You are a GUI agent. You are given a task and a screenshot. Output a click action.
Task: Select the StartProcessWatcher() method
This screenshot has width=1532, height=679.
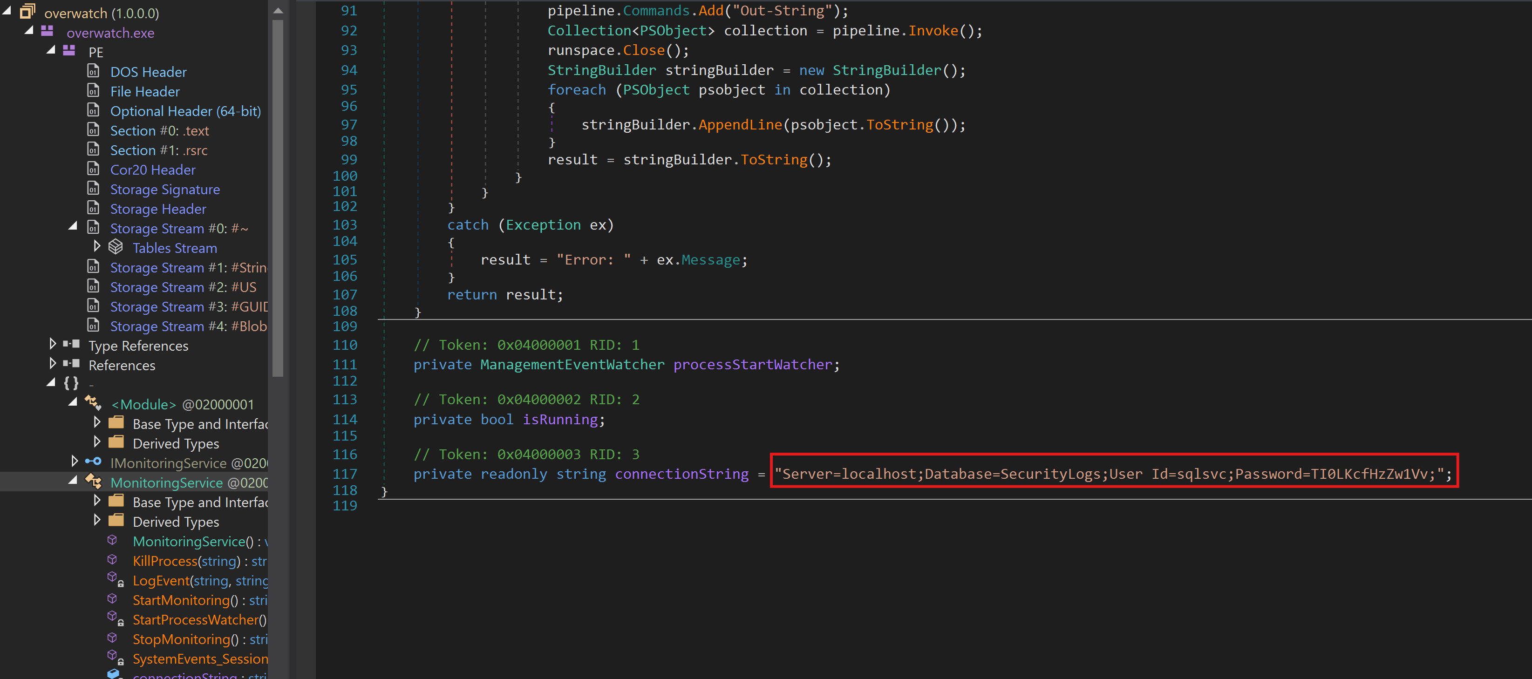click(x=199, y=620)
